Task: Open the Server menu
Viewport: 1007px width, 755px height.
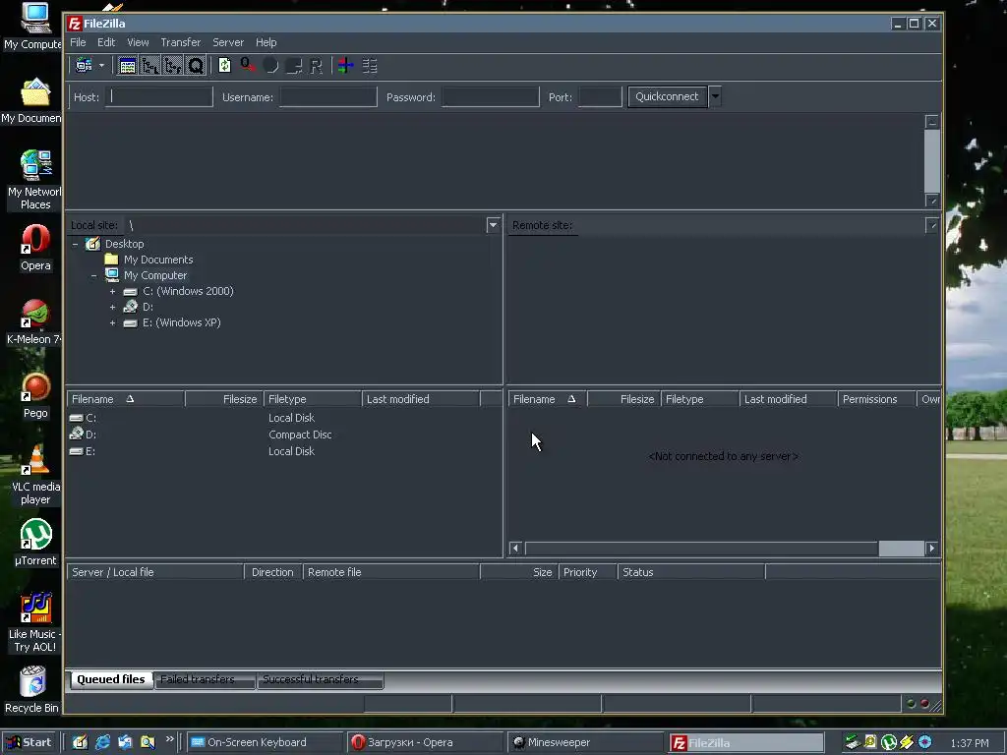Action: coord(228,42)
